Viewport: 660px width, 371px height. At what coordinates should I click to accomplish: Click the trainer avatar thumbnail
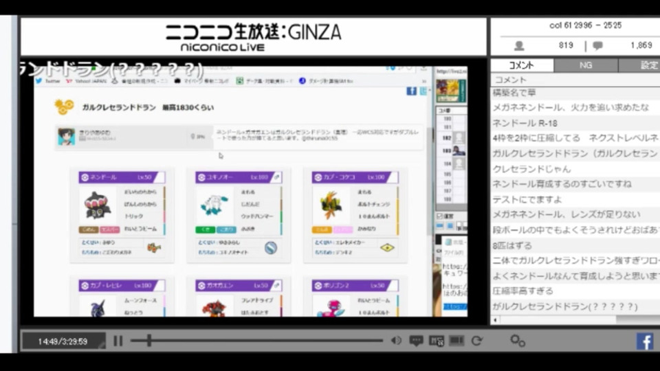click(x=66, y=137)
